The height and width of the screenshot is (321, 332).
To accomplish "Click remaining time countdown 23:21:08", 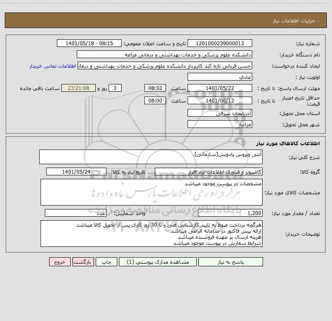I will (78, 88).
